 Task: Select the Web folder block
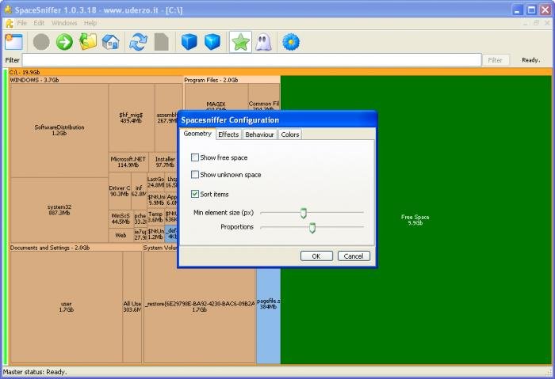click(121, 235)
